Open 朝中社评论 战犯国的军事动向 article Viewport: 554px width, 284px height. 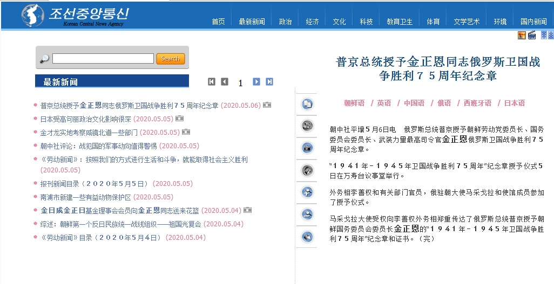99,146
